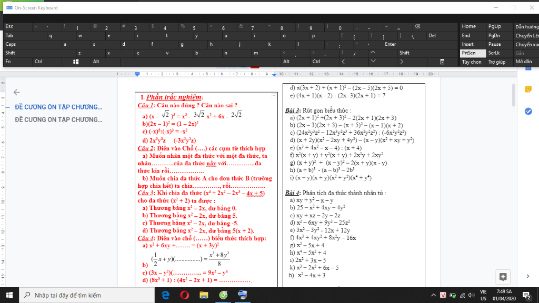Open Wi-Fi network tray icon
Image resolution: width=539 pixels, height=303 pixels.
pyautogui.click(x=462, y=296)
